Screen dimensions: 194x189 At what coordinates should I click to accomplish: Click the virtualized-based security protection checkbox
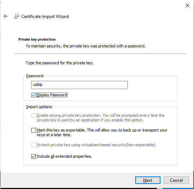click(x=34, y=145)
